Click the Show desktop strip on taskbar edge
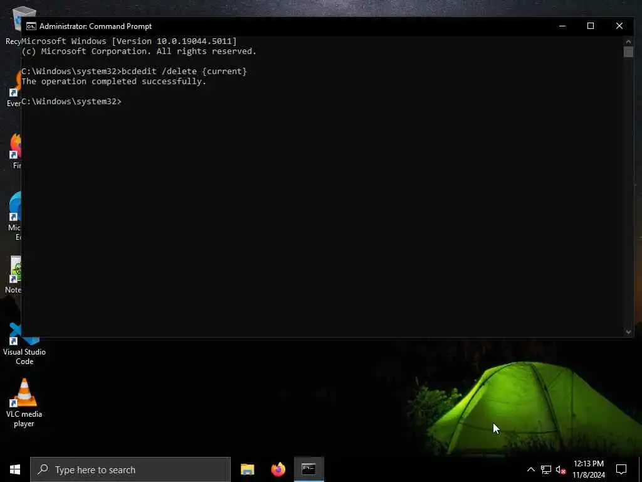642x482 pixels. (x=640, y=469)
